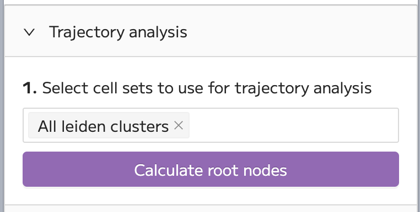Select the All leiden clusters chip label
The image size is (420, 212).
click(x=103, y=126)
